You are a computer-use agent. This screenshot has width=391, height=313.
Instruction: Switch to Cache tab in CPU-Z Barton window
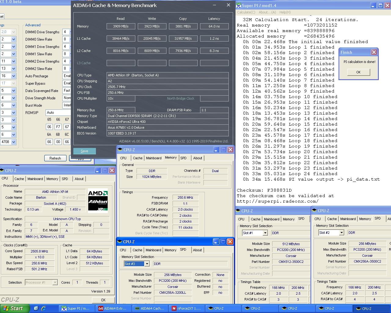[19, 179]
